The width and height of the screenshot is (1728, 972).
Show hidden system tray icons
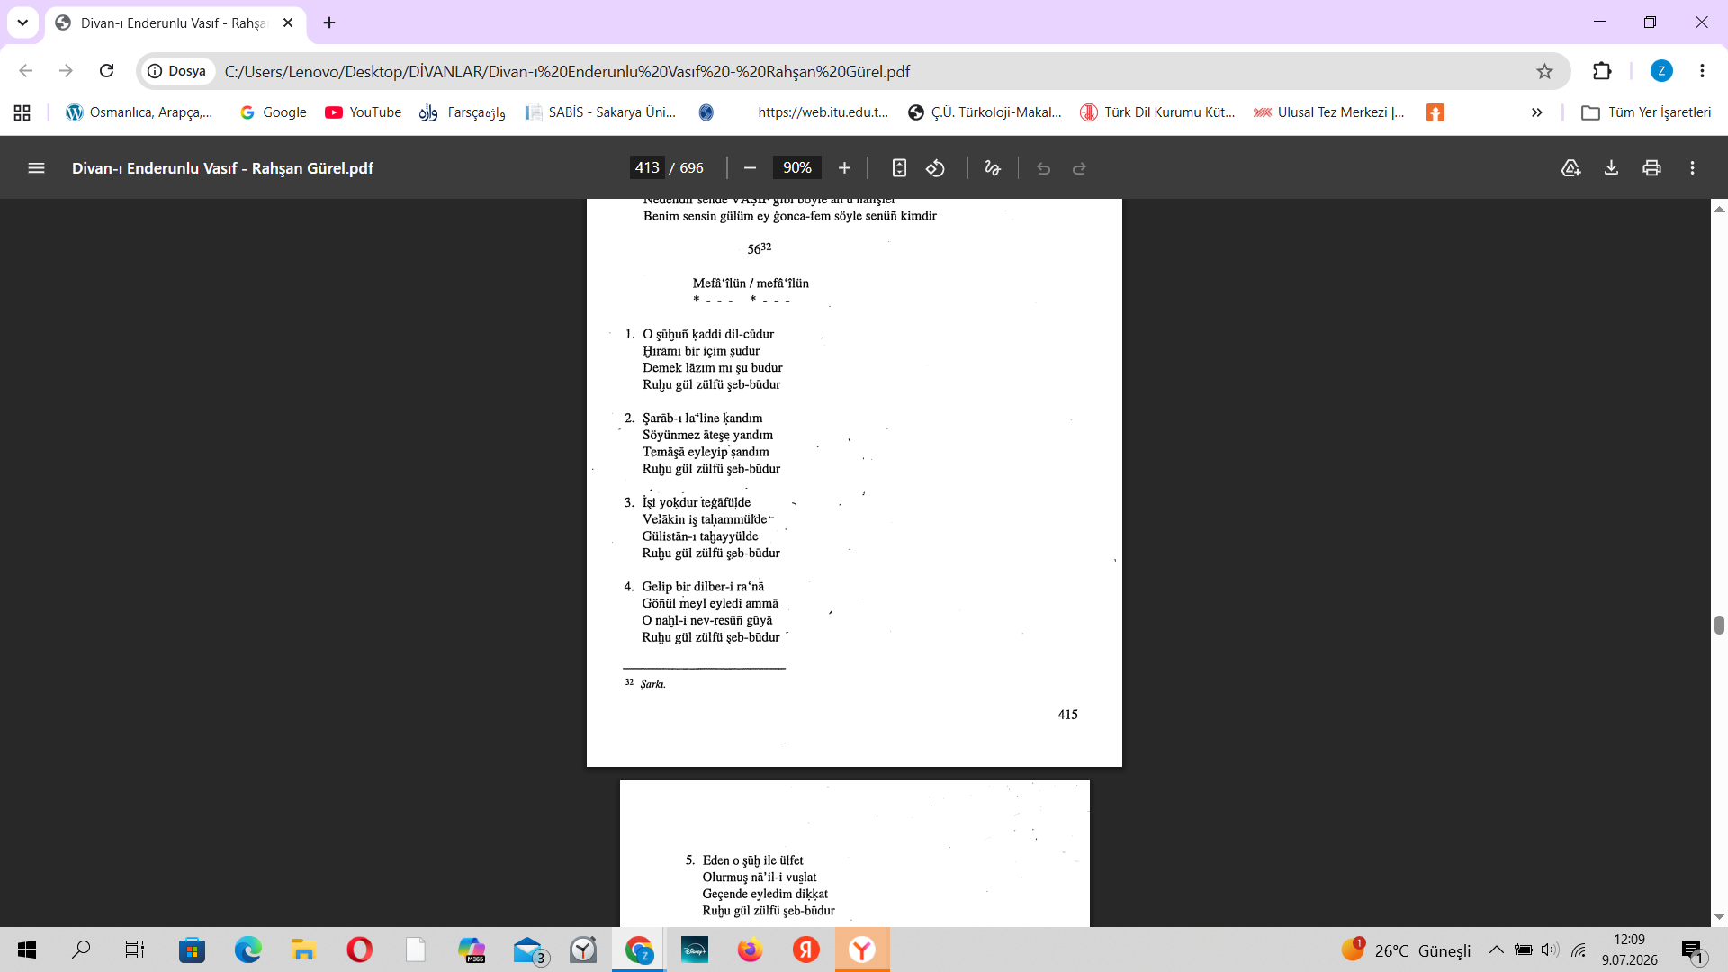[1496, 949]
